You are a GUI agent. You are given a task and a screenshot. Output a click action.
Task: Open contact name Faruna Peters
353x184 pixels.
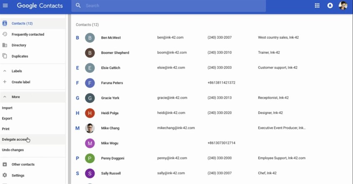coord(112,83)
